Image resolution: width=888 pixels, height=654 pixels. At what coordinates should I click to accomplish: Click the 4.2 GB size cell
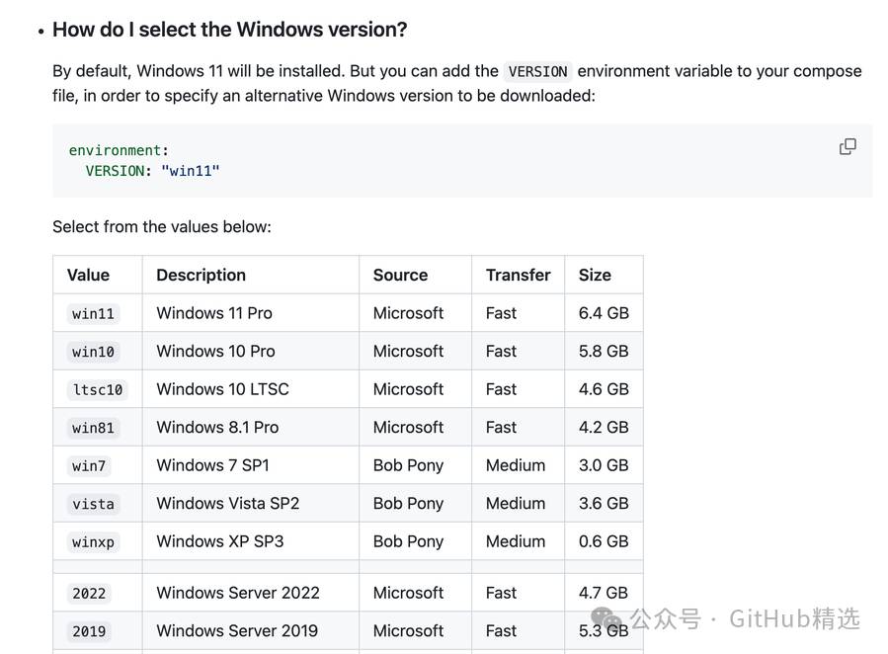(604, 427)
